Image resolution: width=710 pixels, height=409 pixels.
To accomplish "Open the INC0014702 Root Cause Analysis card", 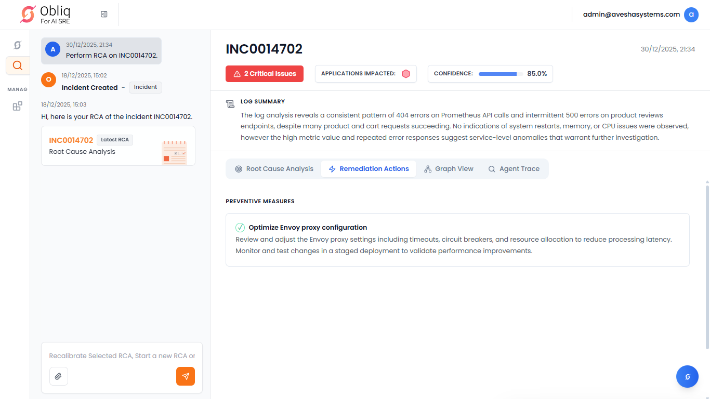I will click(x=118, y=146).
